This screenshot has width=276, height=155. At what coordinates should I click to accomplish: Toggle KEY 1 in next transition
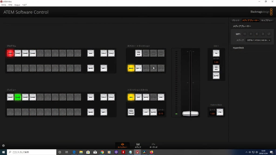139,68
